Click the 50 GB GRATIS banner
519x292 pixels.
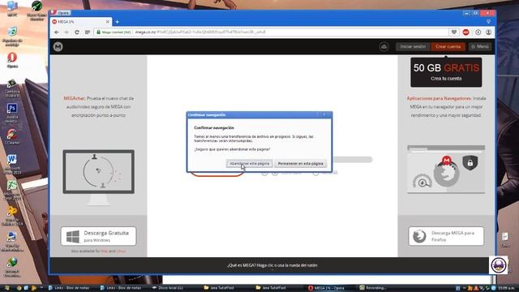coord(446,72)
